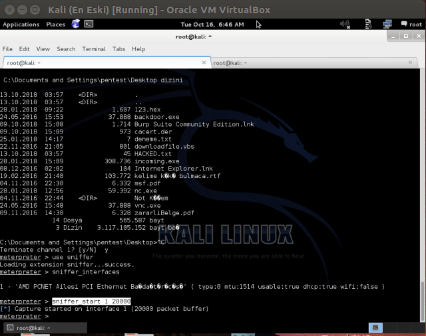
Task: Click the msf.pdf file name
Action: point(148,183)
